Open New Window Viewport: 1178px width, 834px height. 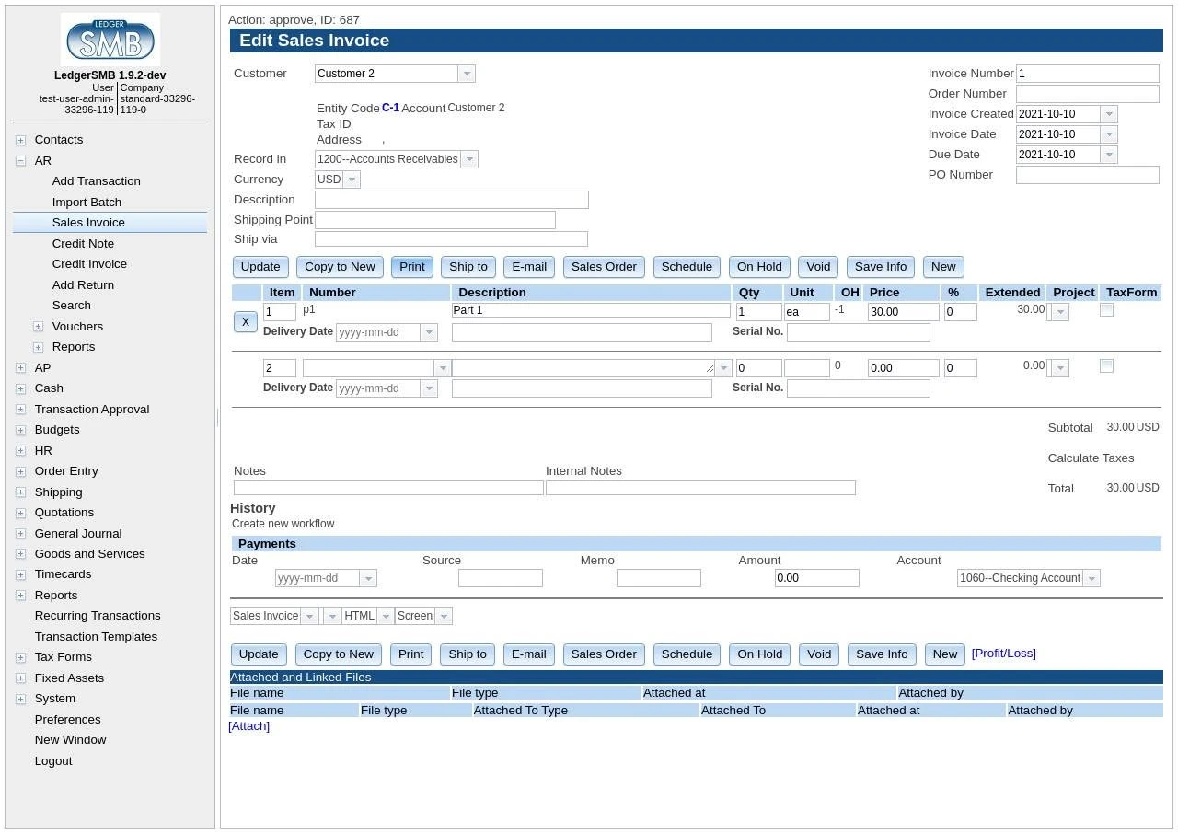point(70,740)
